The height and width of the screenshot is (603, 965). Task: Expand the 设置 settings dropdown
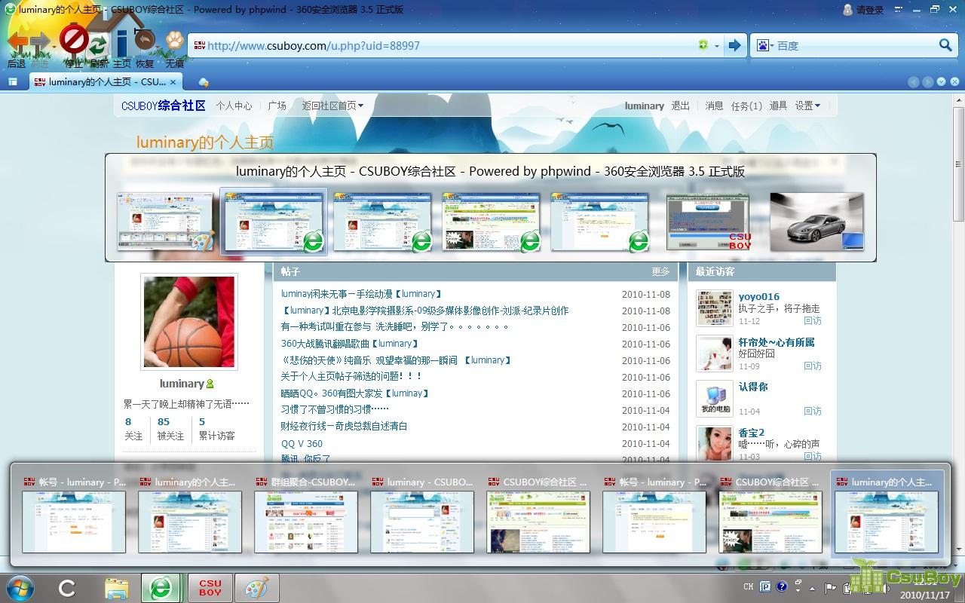tap(807, 106)
